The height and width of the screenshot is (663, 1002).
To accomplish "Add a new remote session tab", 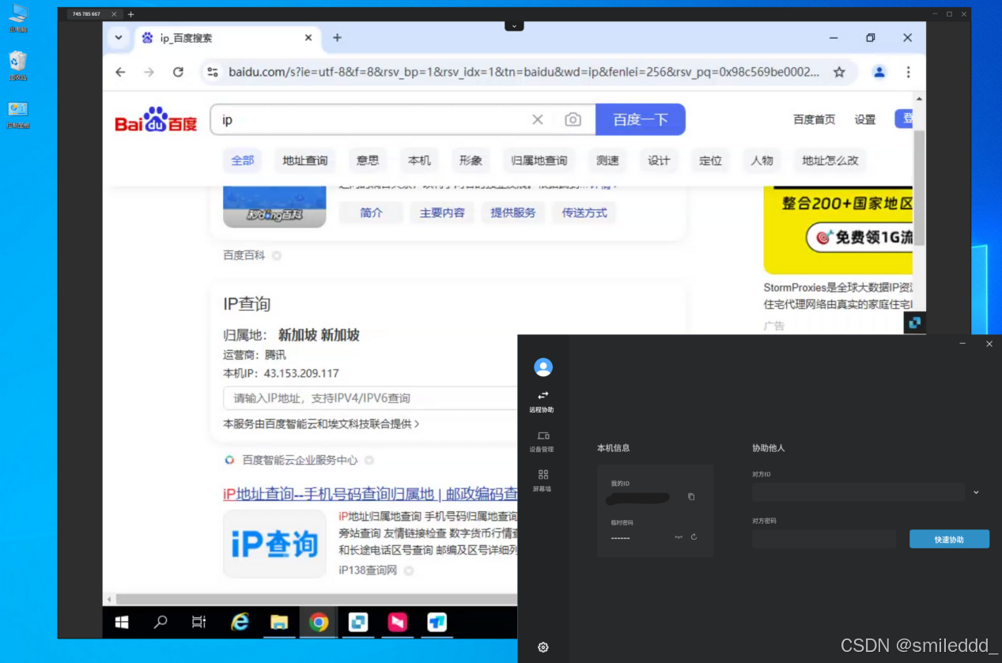I will [x=130, y=14].
